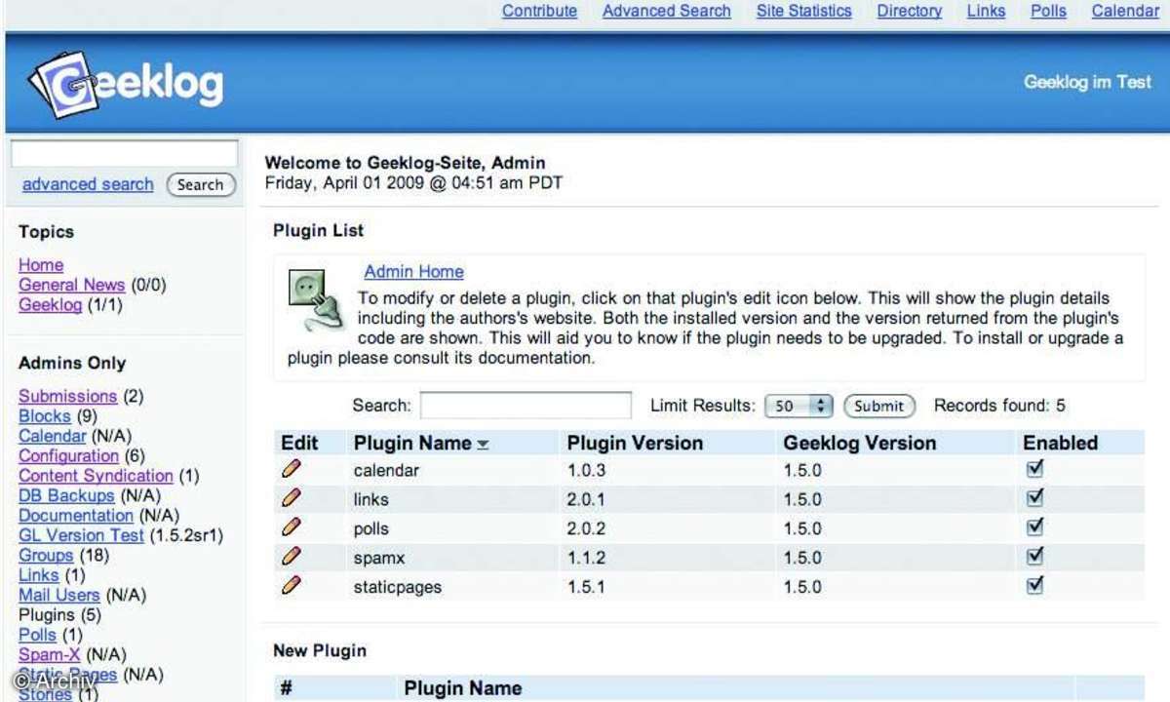Click the links version 2.0.1 cell
This screenshot has height=702, width=1170.
click(585, 499)
